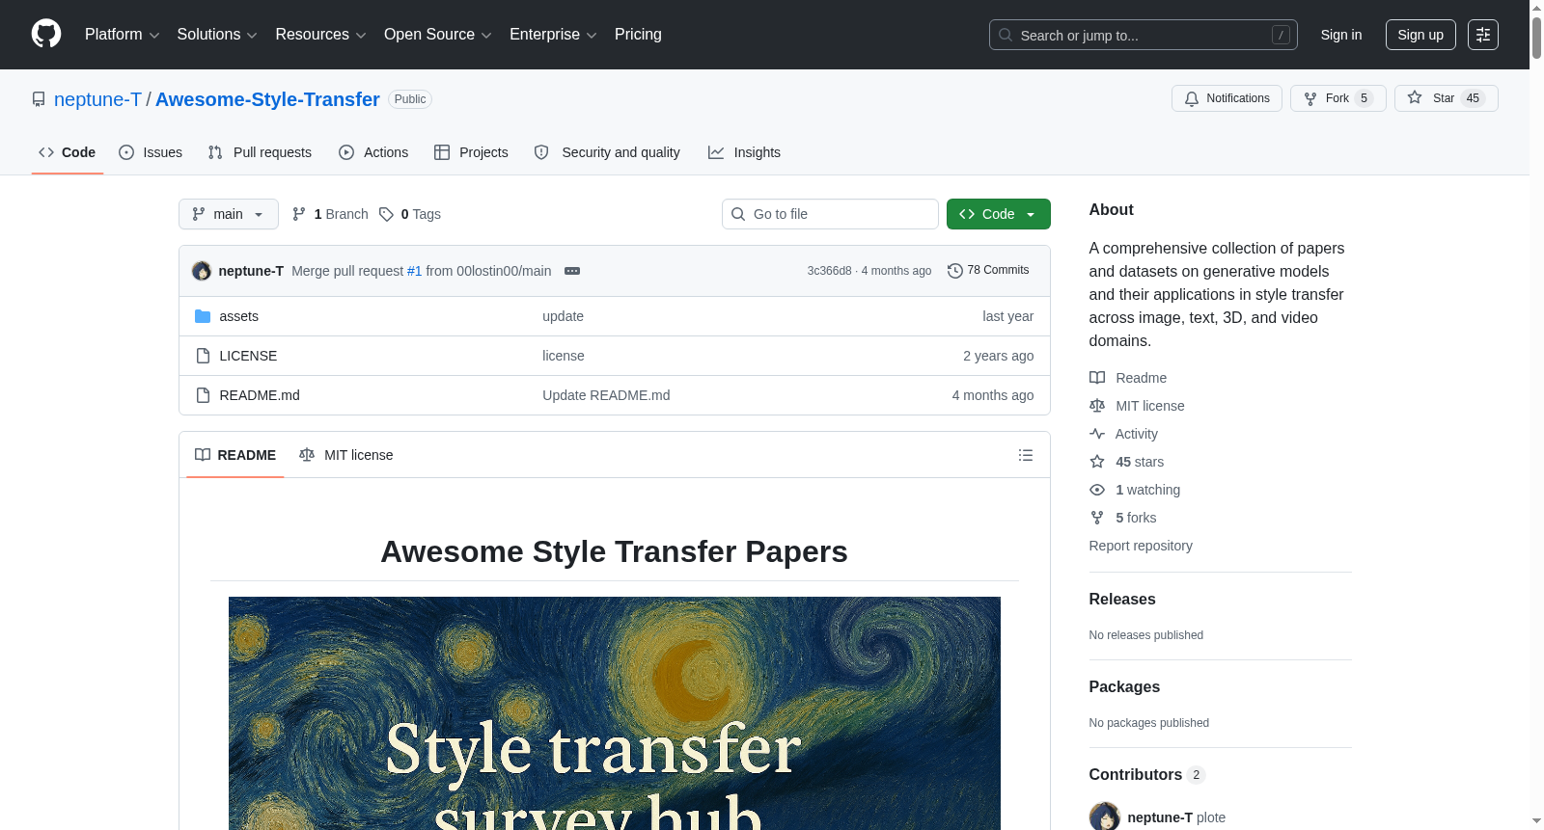
Task: Expand the Platform menu
Action: [x=122, y=35]
